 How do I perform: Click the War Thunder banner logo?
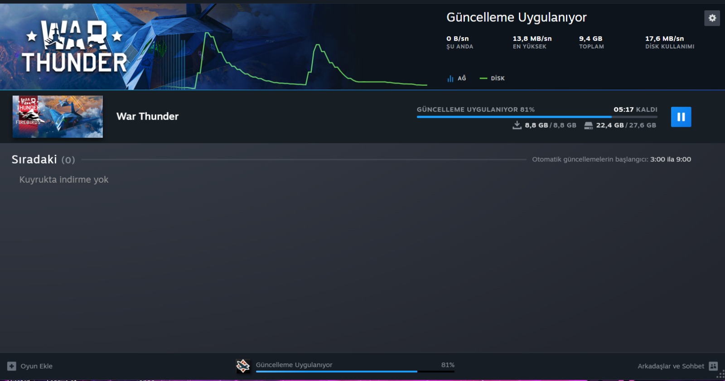75,47
